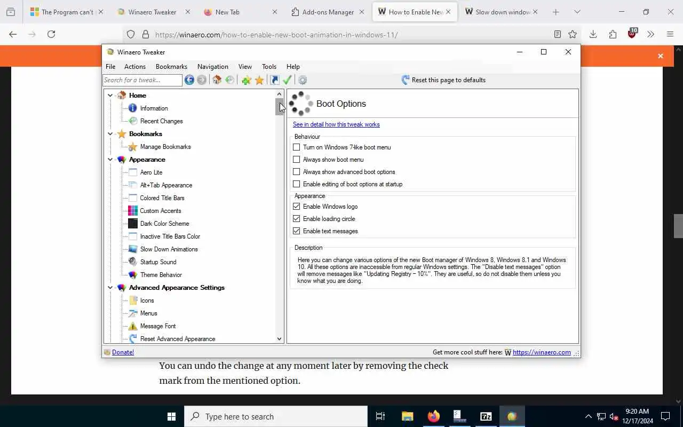Select Custom Accents tweak
The image size is (683, 427).
point(161,211)
